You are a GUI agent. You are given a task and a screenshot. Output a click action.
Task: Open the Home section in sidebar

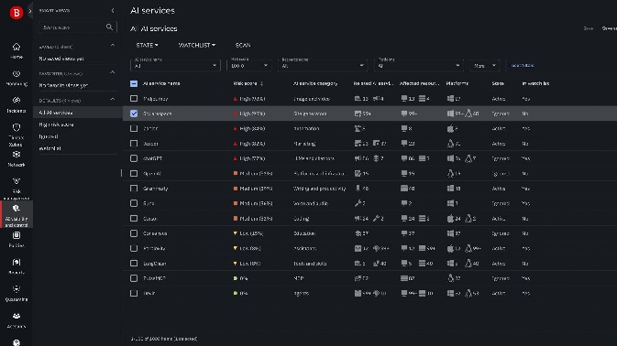point(17,51)
